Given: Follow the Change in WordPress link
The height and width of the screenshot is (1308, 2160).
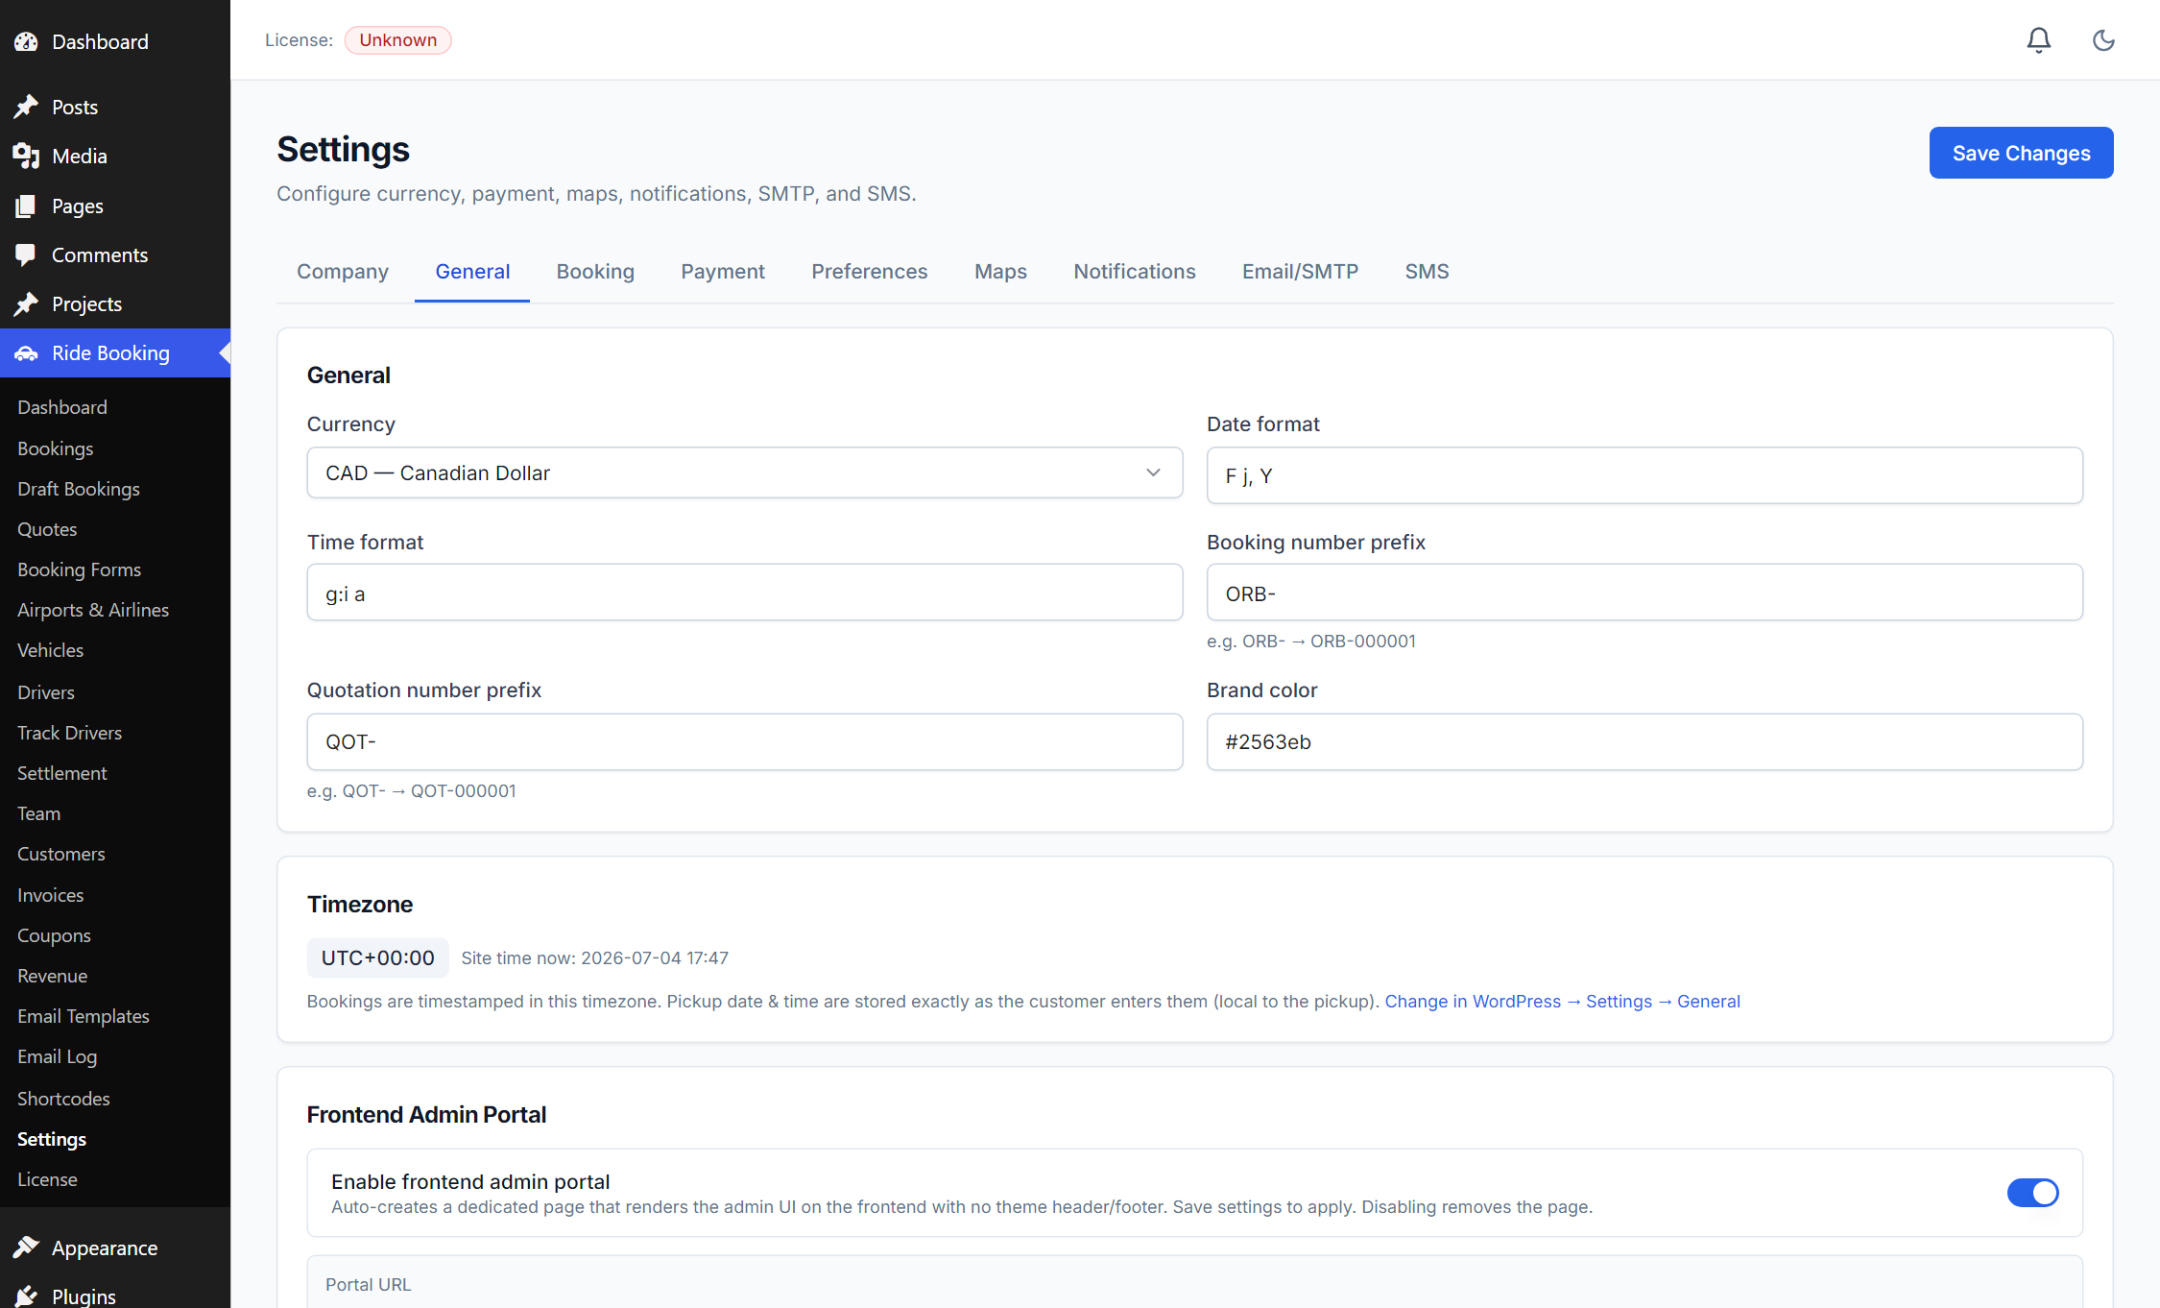Looking at the screenshot, I should click(x=1562, y=1002).
